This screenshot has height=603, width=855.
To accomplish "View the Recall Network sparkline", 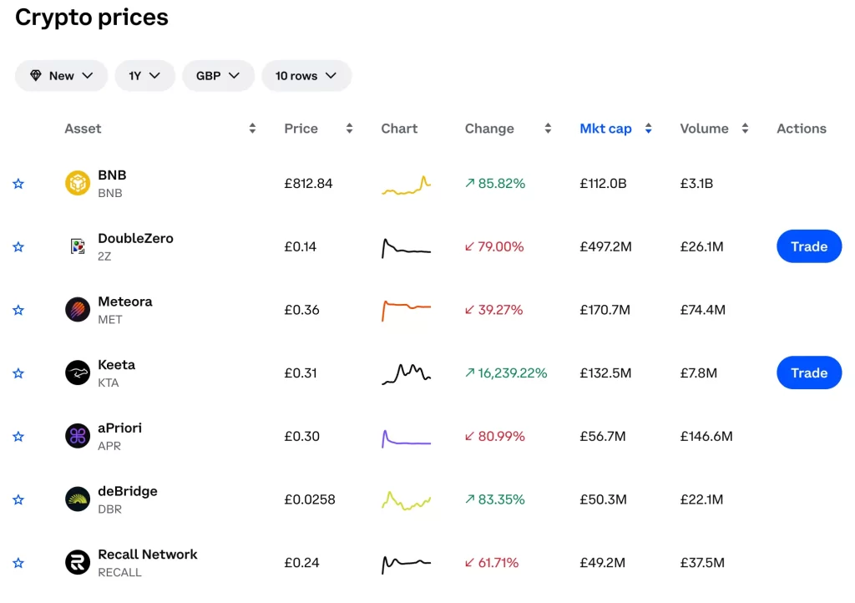I will tap(407, 565).
